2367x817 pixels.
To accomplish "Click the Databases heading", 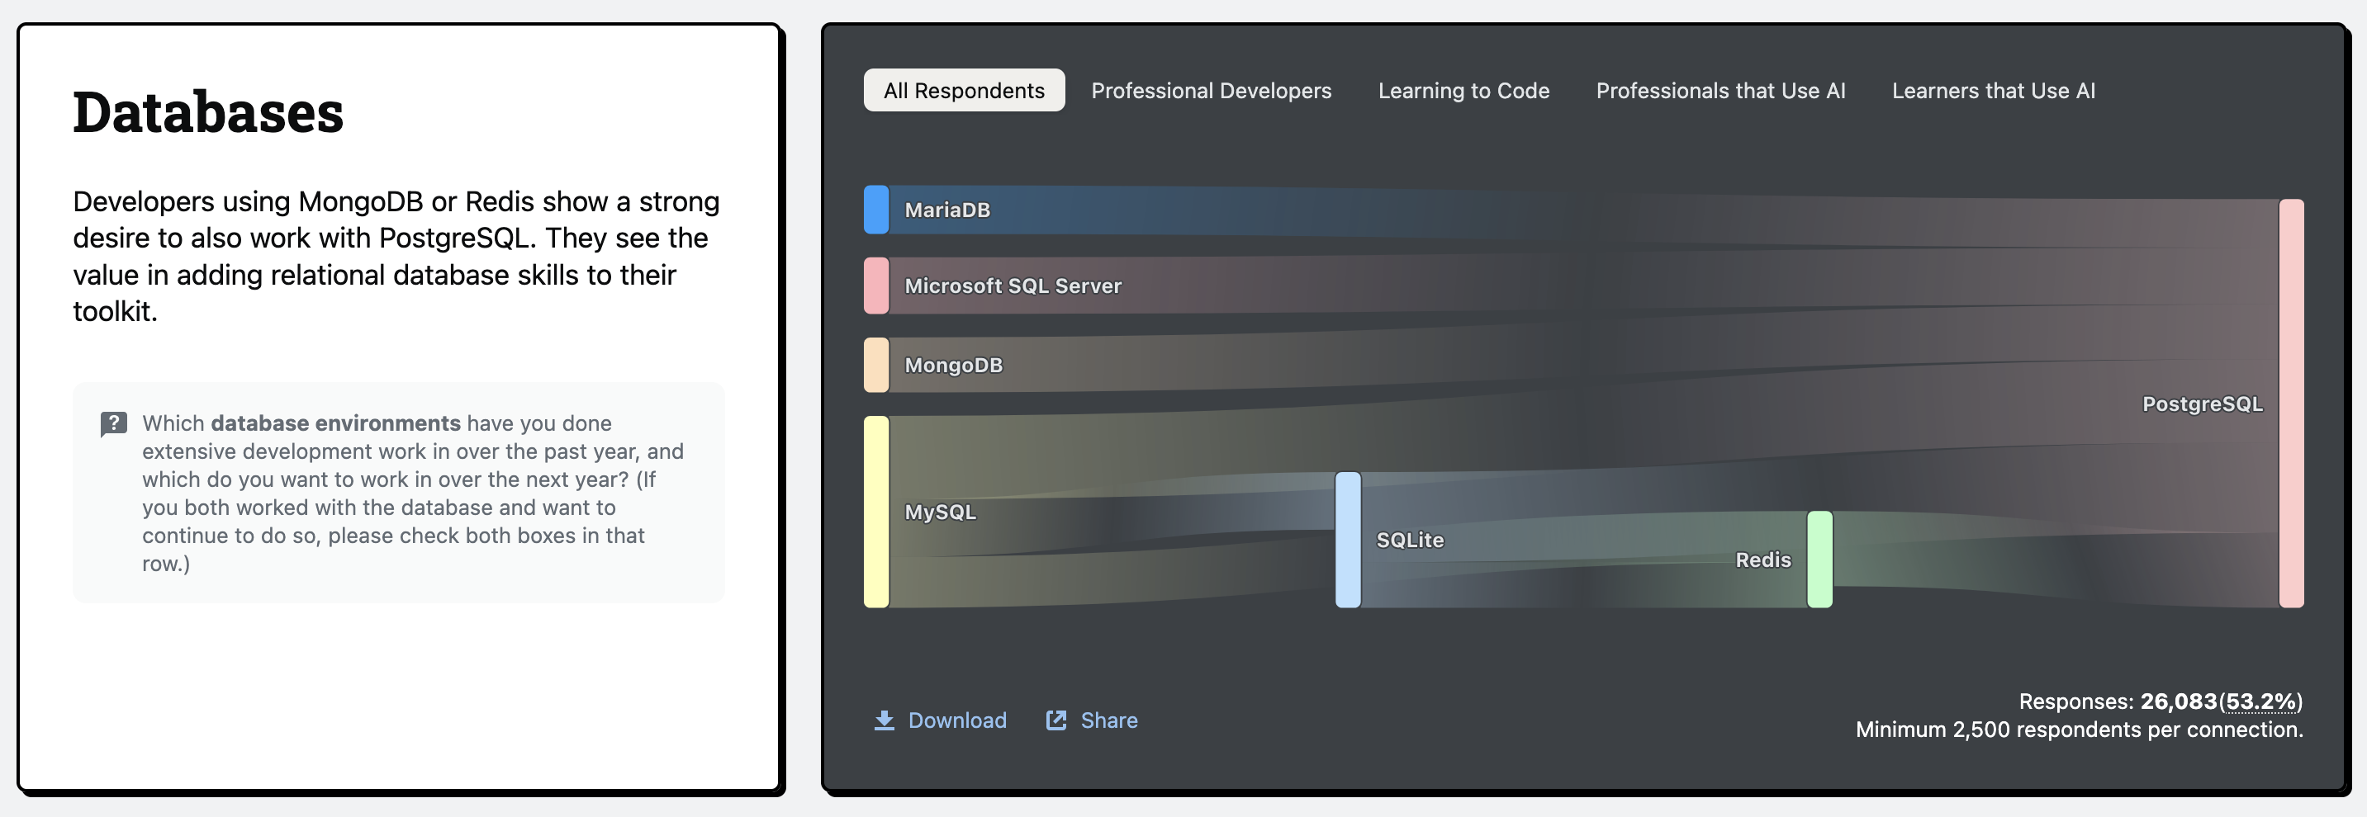I will tap(207, 113).
